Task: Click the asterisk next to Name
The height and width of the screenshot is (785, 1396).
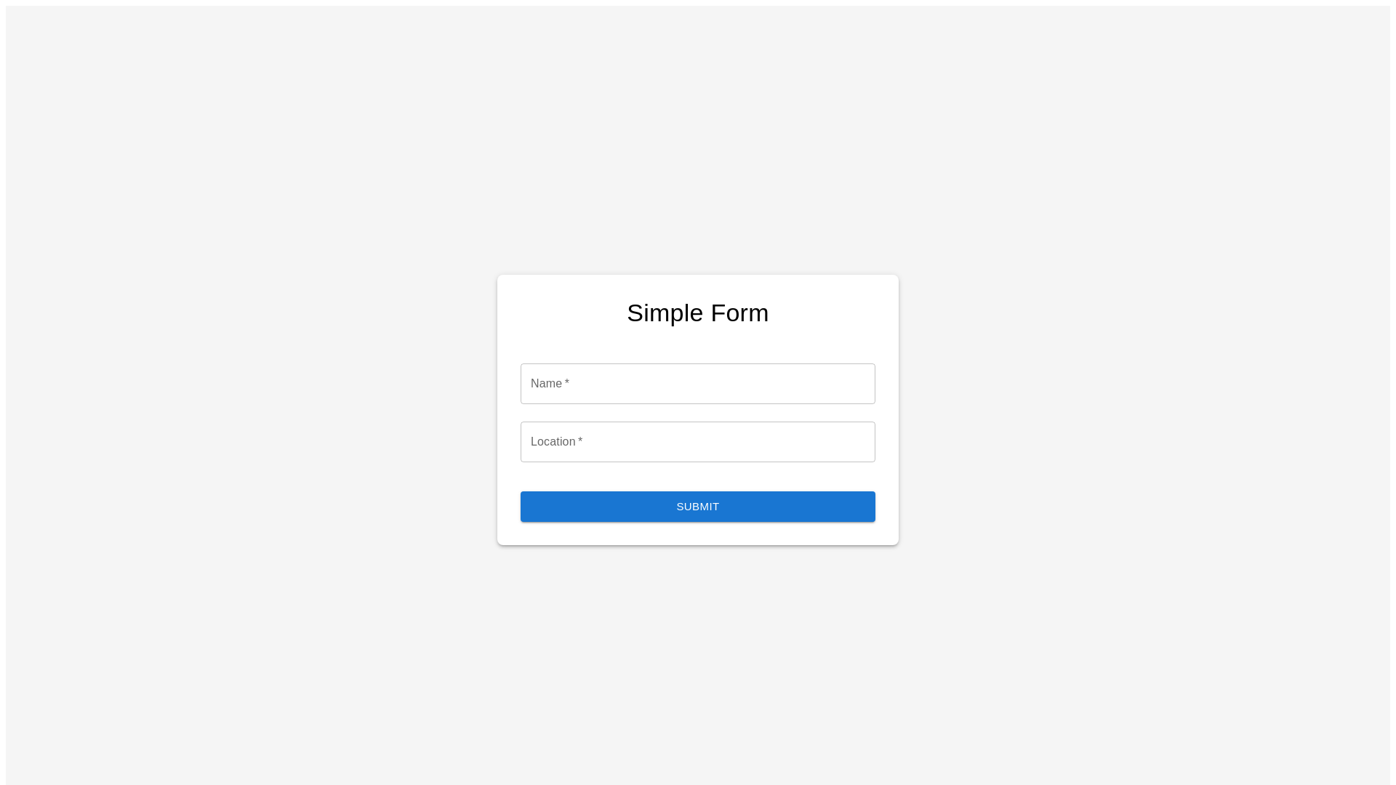Action: point(569,383)
